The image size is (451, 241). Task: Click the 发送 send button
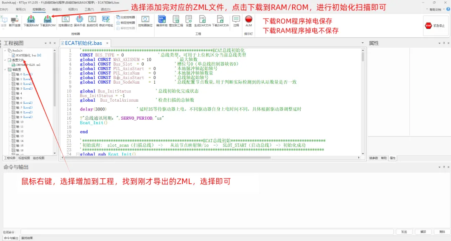tap(404, 232)
